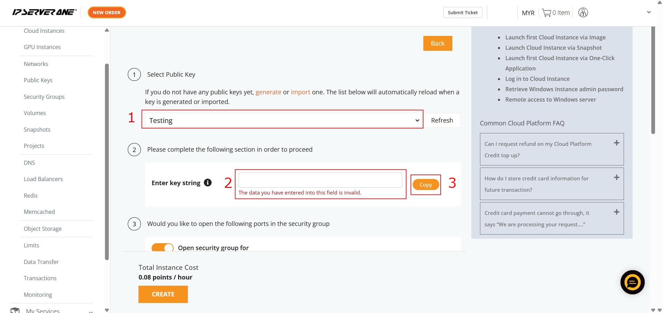Open Load Balancers from the sidebar

pyautogui.click(x=43, y=179)
